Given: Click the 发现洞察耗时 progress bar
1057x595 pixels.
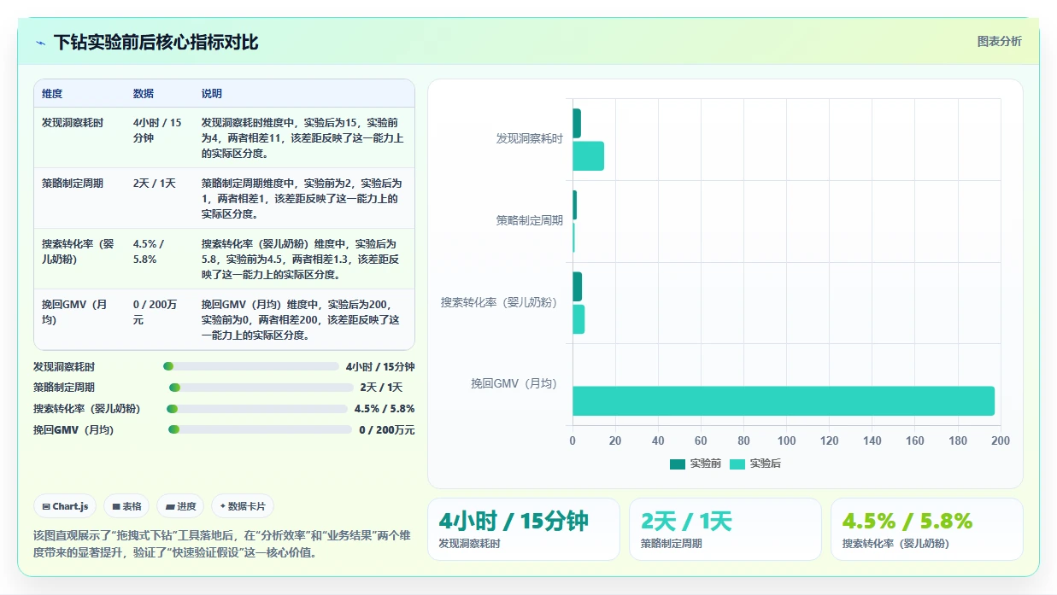Looking at the screenshot, I should (251, 366).
